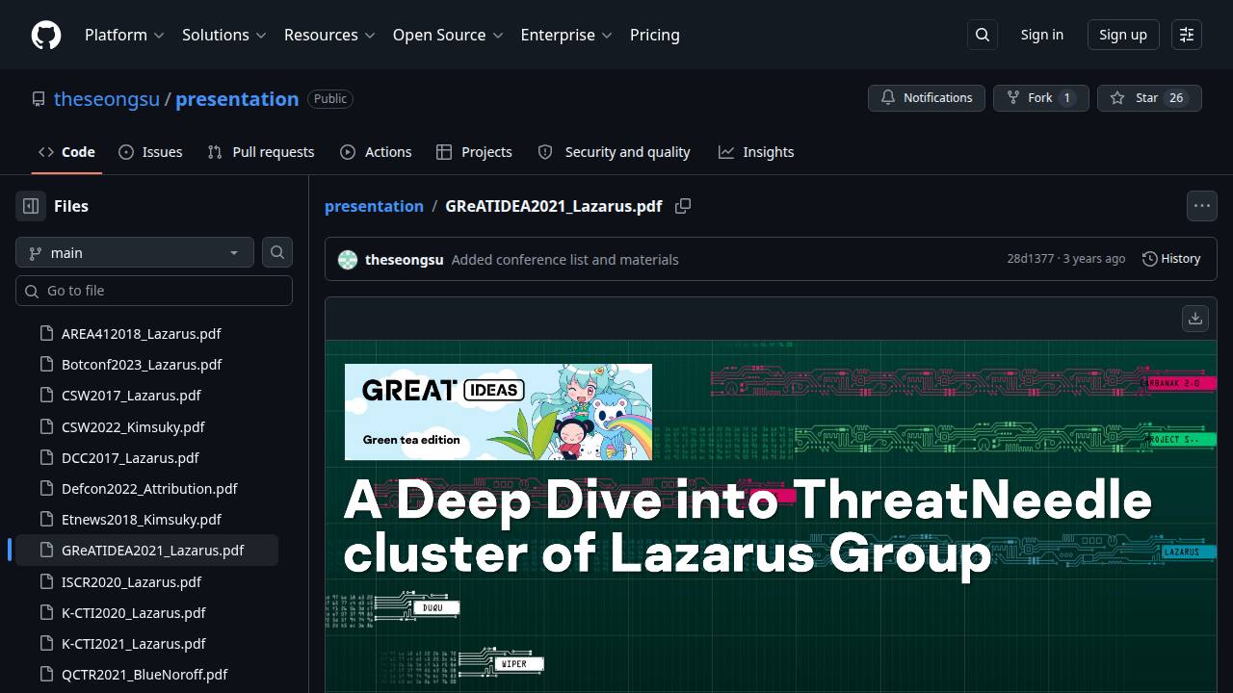Viewport: 1233px width, 693px height.
Task: Open CSW2022_Kimsuky.pdf in file tree
Action: 133,426
